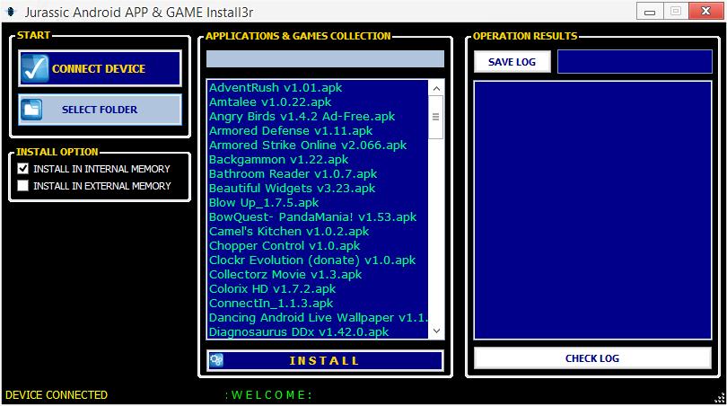Select AdventRush v1.01.apk in list

pos(276,88)
